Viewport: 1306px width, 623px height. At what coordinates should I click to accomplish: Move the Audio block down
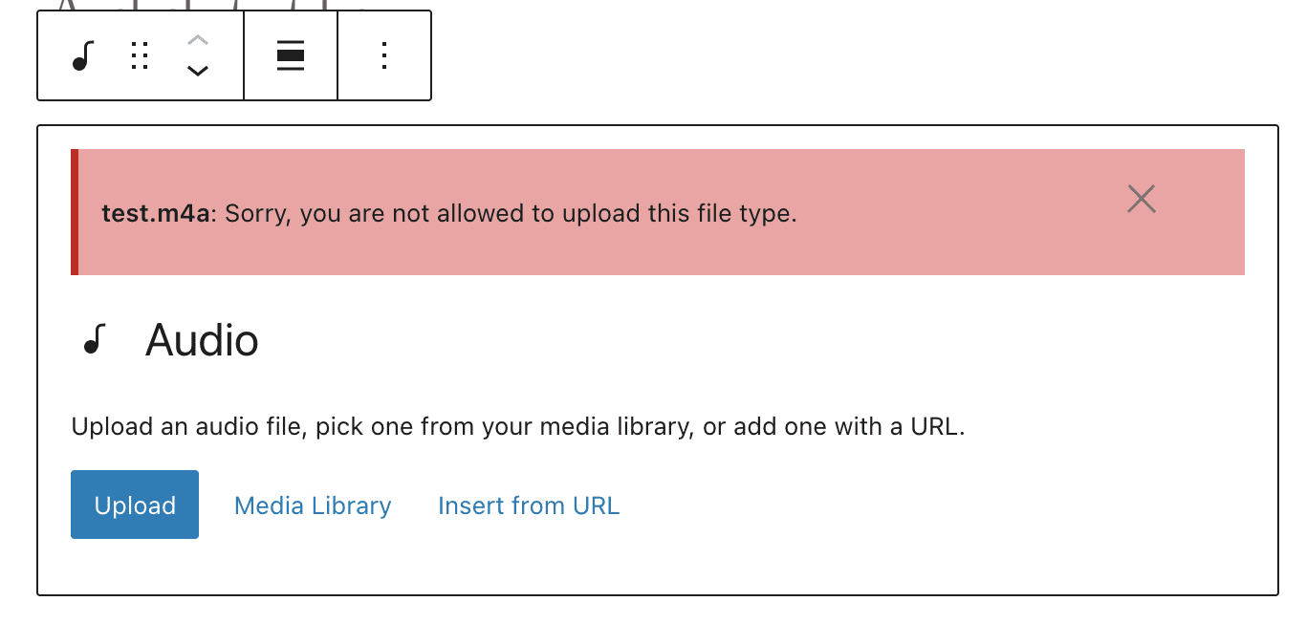[197, 72]
